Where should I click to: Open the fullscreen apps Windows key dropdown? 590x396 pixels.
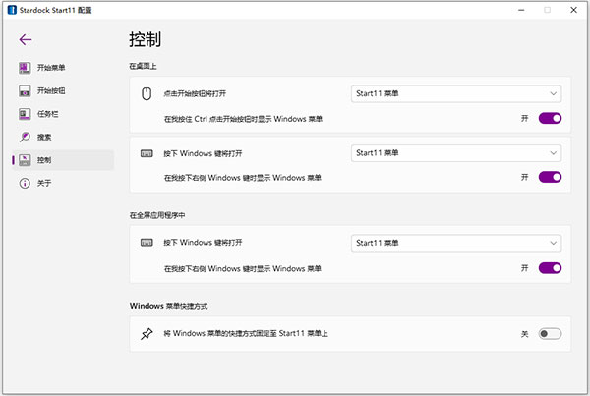[x=455, y=243]
